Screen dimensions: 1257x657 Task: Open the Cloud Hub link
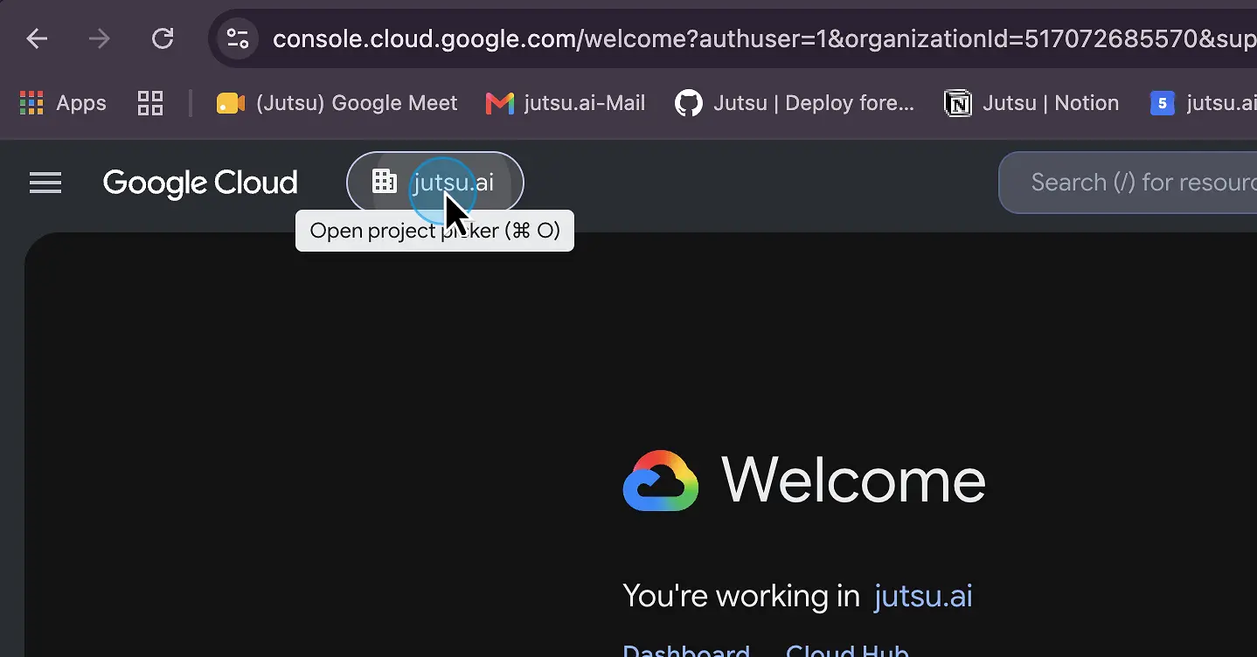847,651
